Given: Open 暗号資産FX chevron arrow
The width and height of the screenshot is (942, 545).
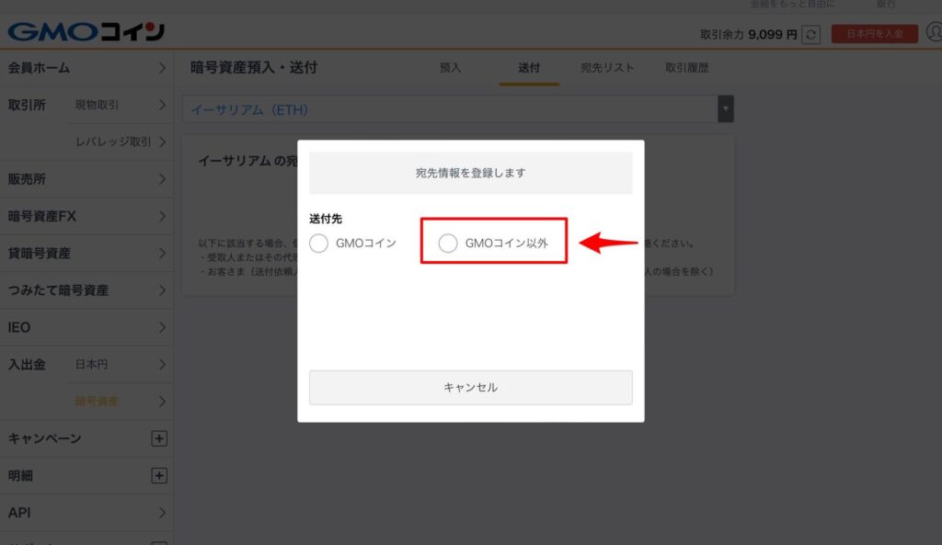Looking at the screenshot, I should [x=162, y=216].
